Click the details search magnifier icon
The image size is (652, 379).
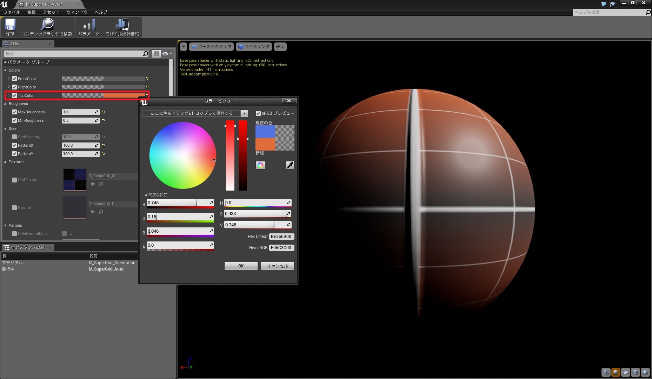(146, 54)
